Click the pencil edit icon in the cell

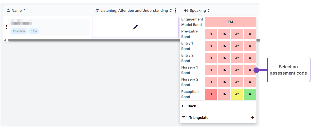point(135,27)
